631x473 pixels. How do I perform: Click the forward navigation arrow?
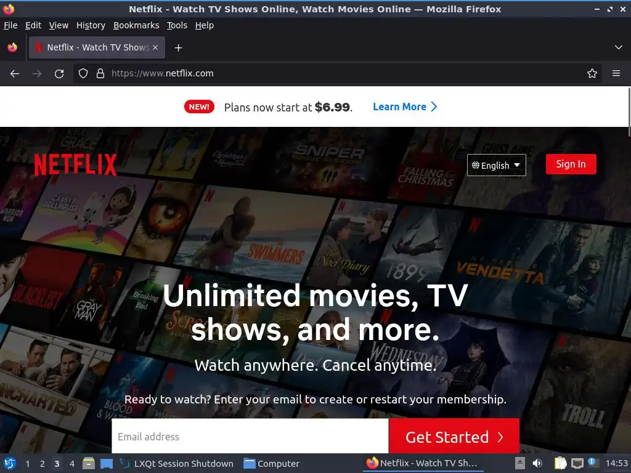pos(37,74)
